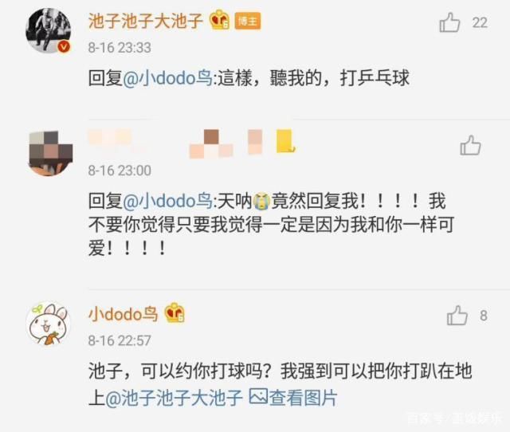Click the orange 博主 badge

tap(248, 22)
